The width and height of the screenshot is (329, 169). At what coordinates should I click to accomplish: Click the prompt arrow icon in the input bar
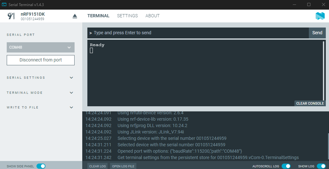(x=91, y=33)
